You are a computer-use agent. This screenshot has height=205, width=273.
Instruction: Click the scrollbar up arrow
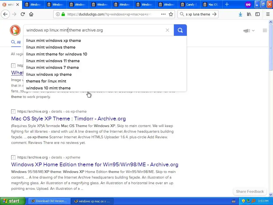click(x=271, y=22)
